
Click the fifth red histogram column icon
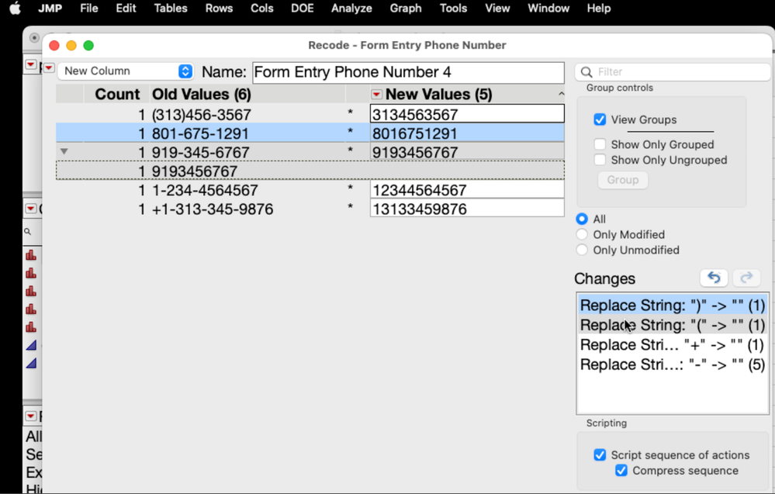coord(31,327)
